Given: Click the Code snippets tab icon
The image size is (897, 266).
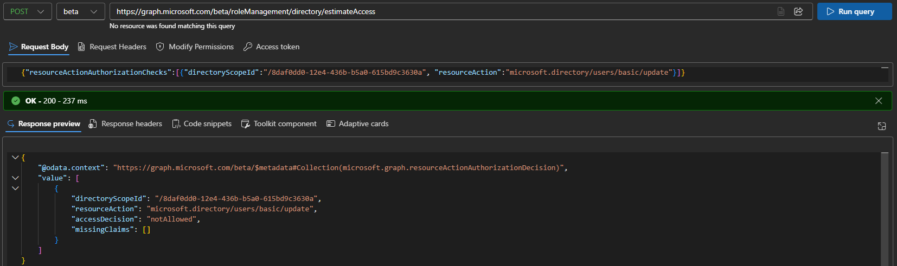Looking at the screenshot, I should pos(176,124).
